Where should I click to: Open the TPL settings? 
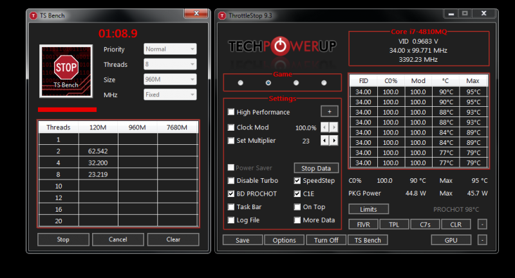point(394,225)
